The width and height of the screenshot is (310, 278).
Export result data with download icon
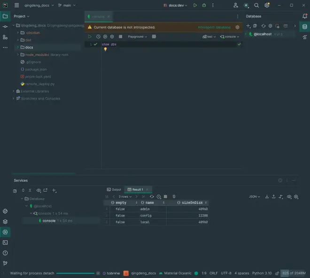267,197
